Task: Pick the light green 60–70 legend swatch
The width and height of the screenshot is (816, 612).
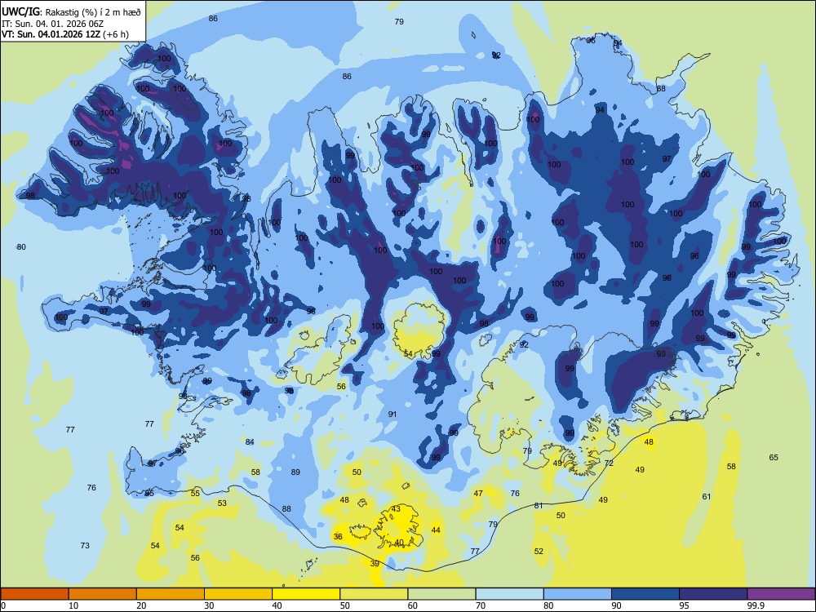Action: point(441,594)
